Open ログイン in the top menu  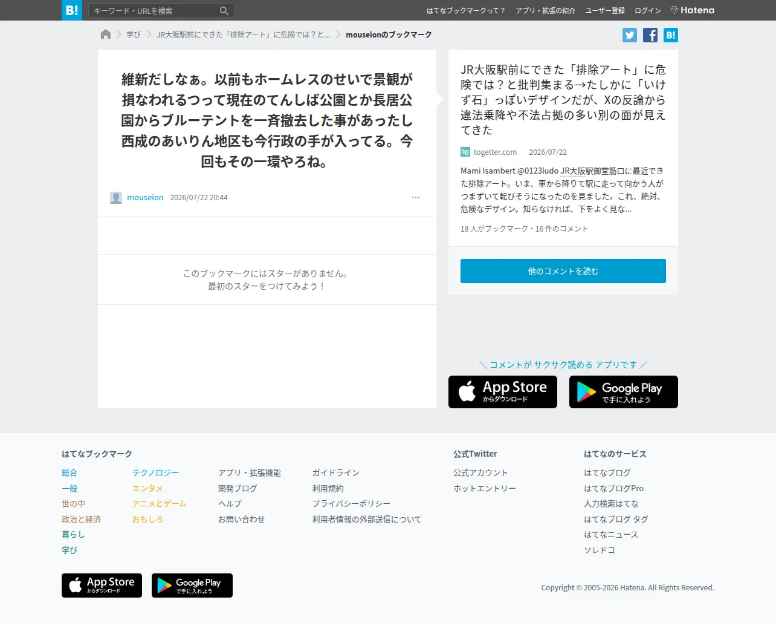tap(648, 11)
